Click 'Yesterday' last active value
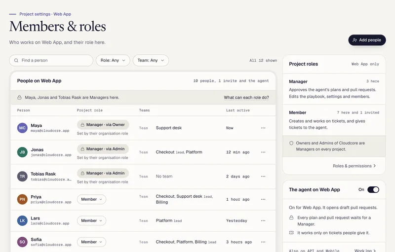 pos(237,220)
